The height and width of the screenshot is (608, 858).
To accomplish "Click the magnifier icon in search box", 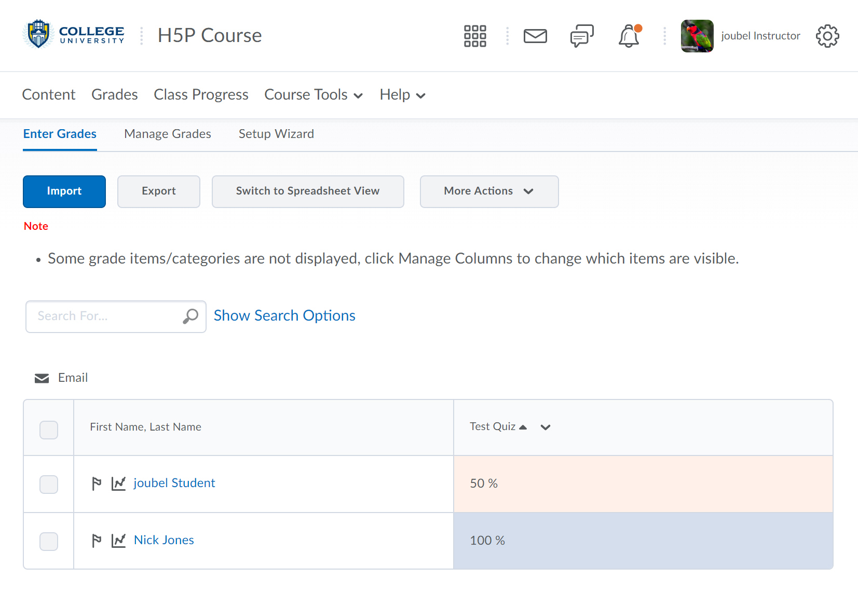I will [x=190, y=316].
